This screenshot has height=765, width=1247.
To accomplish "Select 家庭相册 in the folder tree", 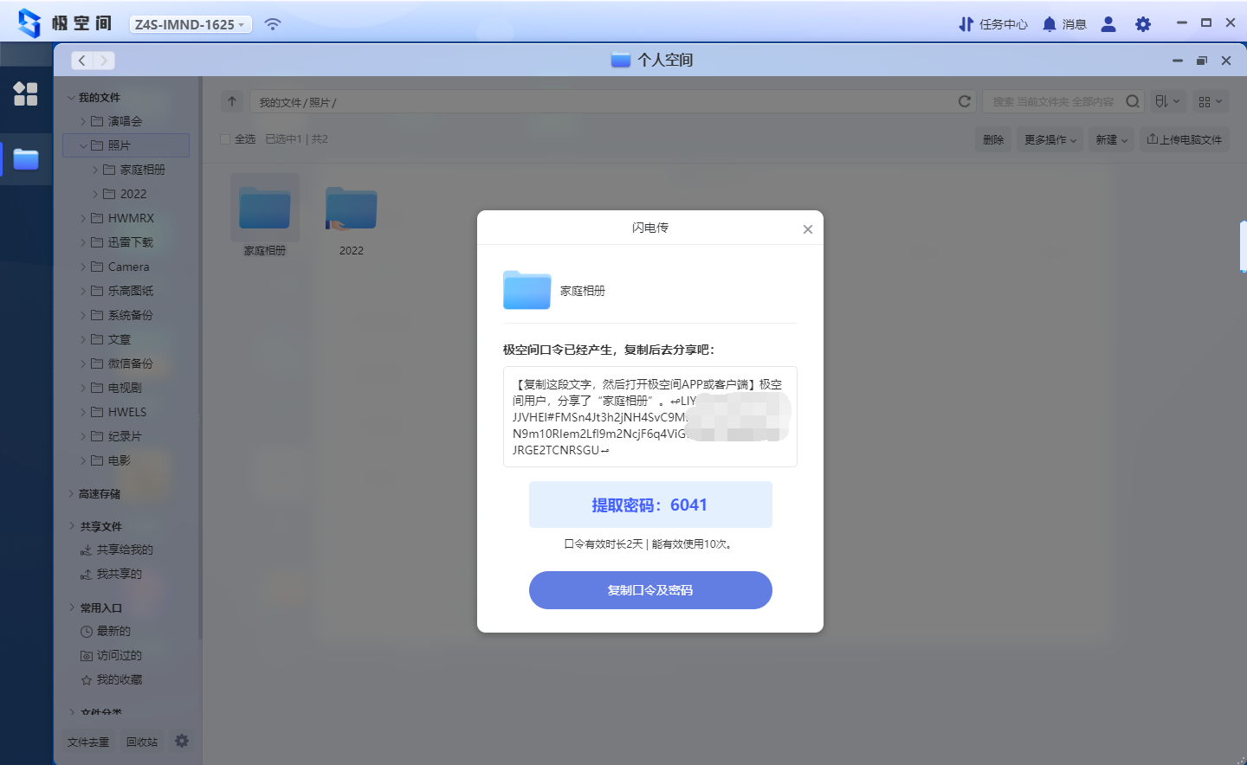I will [x=142, y=170].
